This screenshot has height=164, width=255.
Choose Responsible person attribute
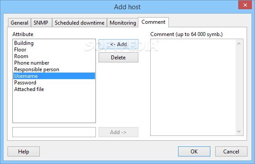coord(54,69)
